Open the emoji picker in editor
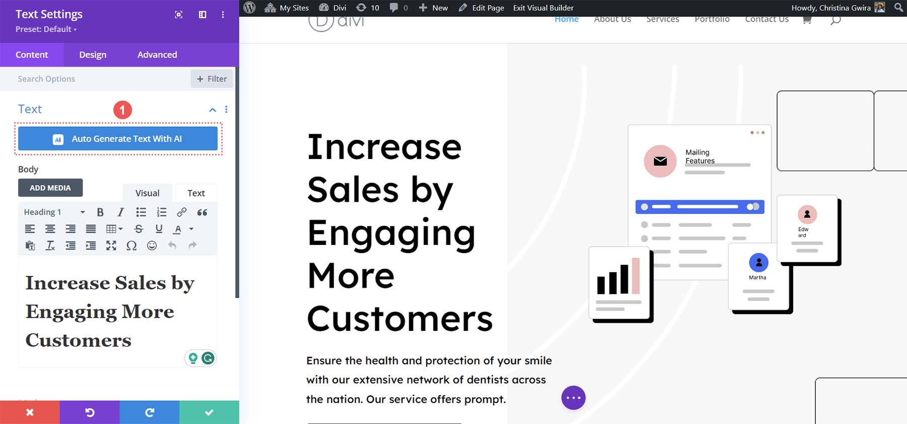Image resolution: width=907 pixels, height=424 pixels. [x=152, y=245]
